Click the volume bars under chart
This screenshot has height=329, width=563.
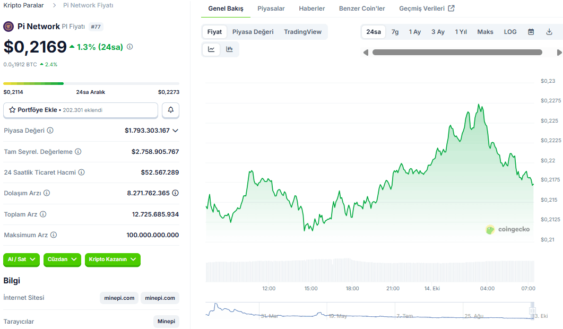coord(370,270)
